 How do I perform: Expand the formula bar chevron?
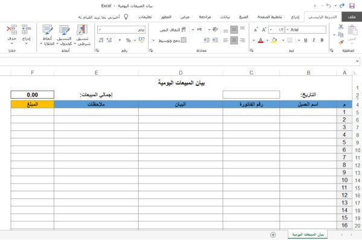coord(357,61)
